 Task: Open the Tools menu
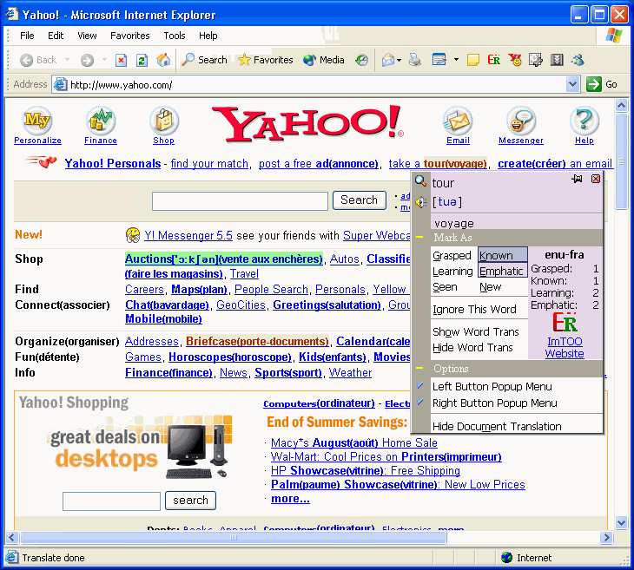pos(175,36)
